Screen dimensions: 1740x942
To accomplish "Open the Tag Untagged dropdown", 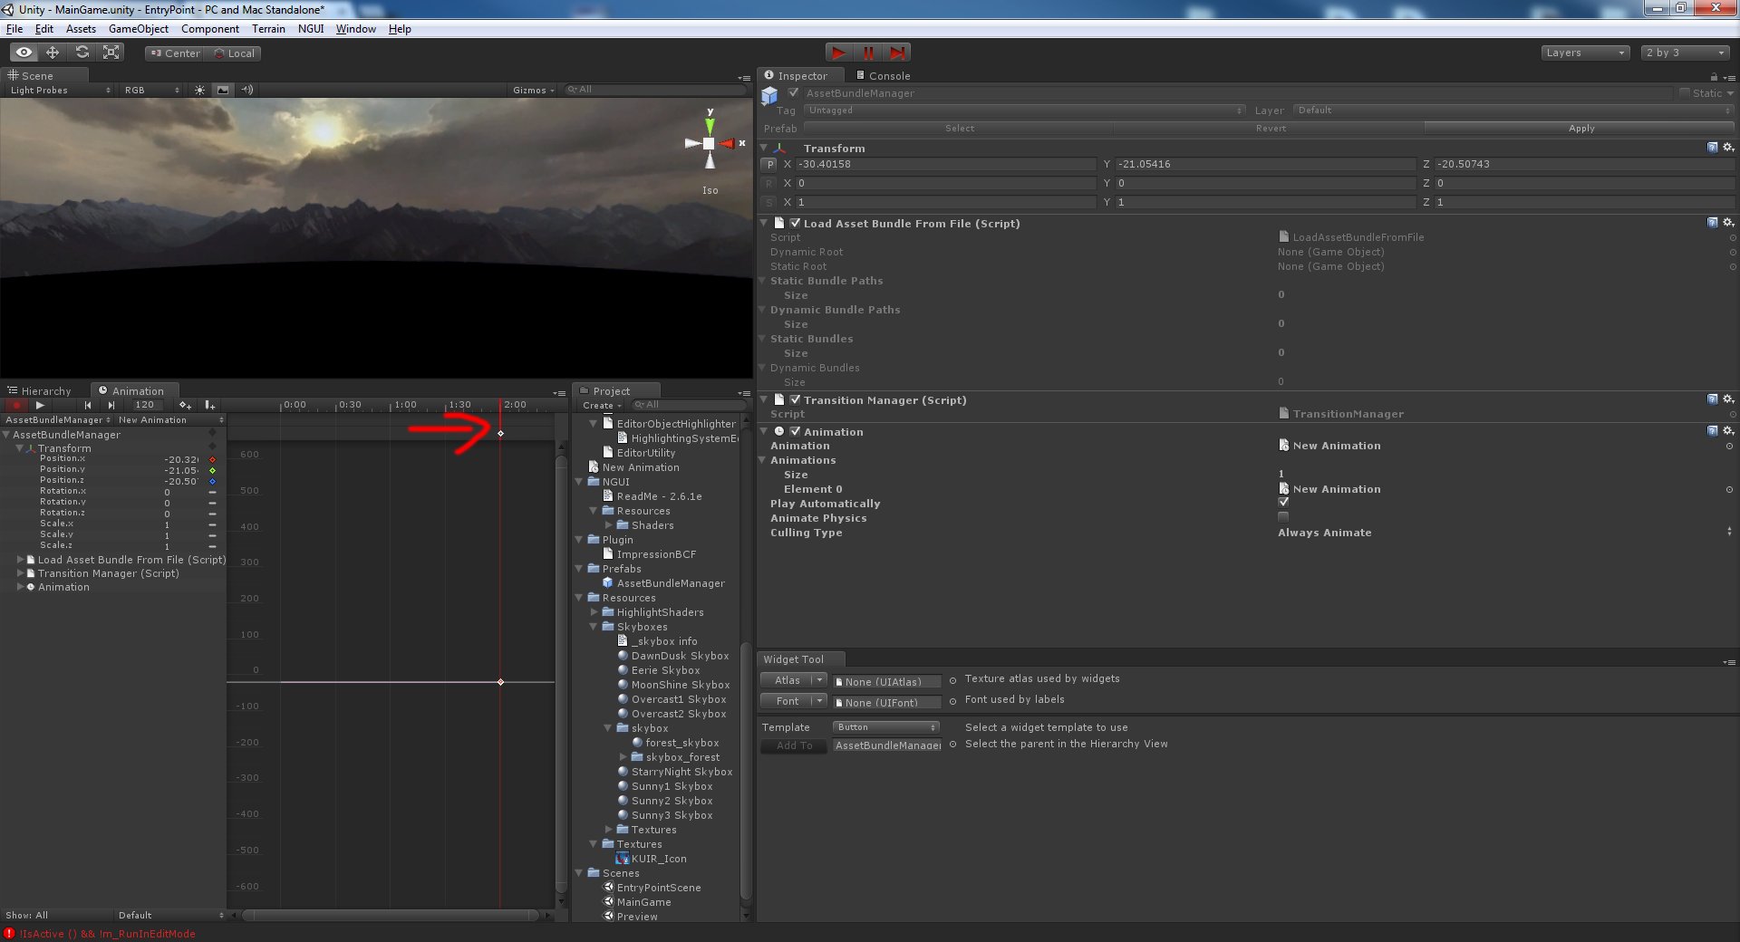I will pos(1024,111).
